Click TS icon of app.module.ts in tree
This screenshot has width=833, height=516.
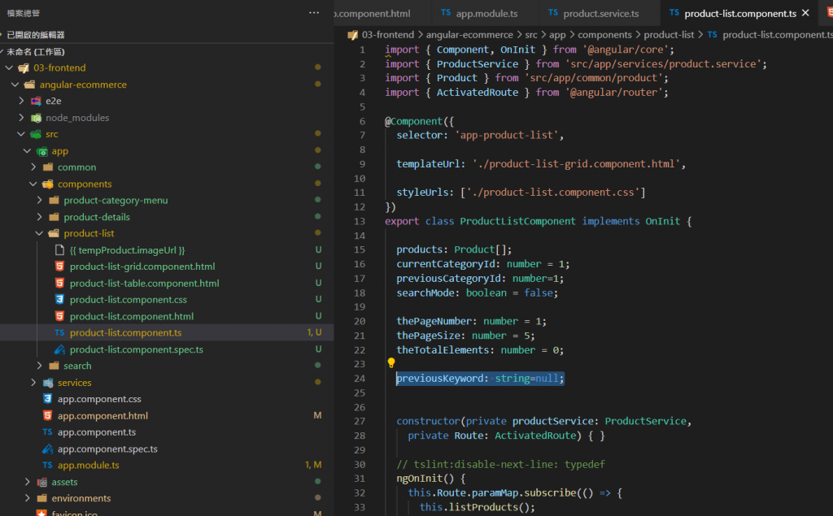[x=47, y=465]
